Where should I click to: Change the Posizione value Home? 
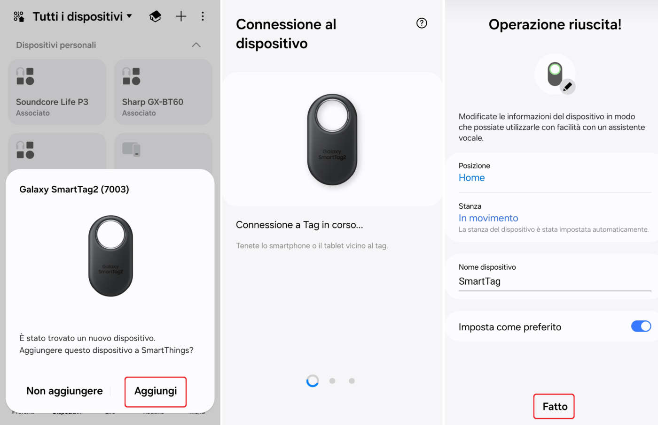coord(471,178)
